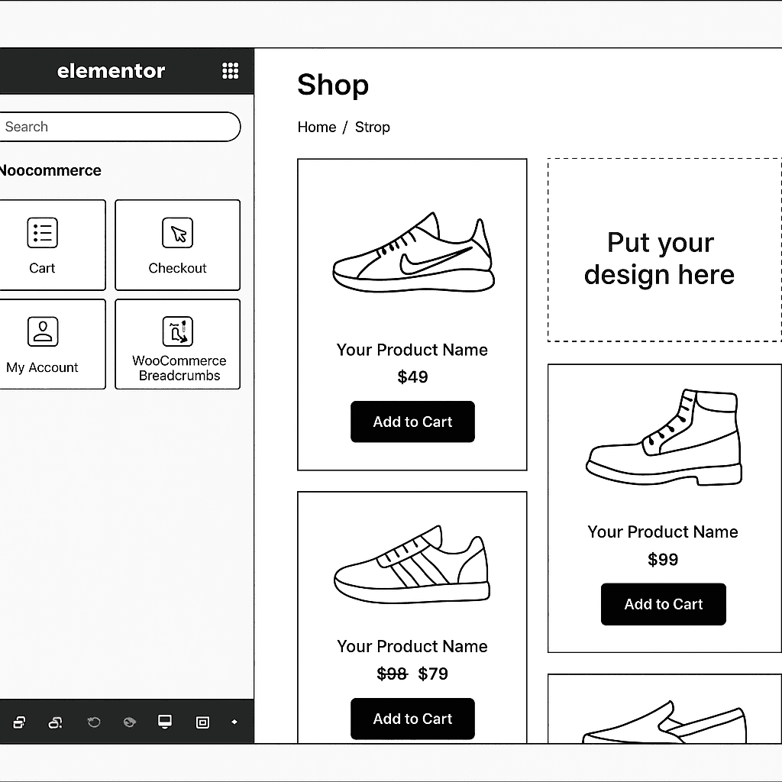782x782 pixels.
Task: Click the Strop breadcrumb link
Action: point(372,128)
